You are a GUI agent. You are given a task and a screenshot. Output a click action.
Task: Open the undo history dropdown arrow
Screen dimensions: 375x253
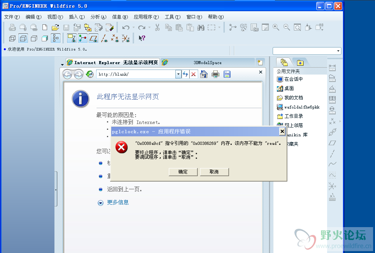(x=134, y=27)
